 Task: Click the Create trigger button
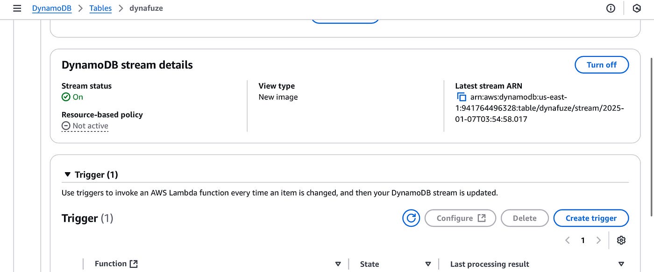[x=591, y=218]
